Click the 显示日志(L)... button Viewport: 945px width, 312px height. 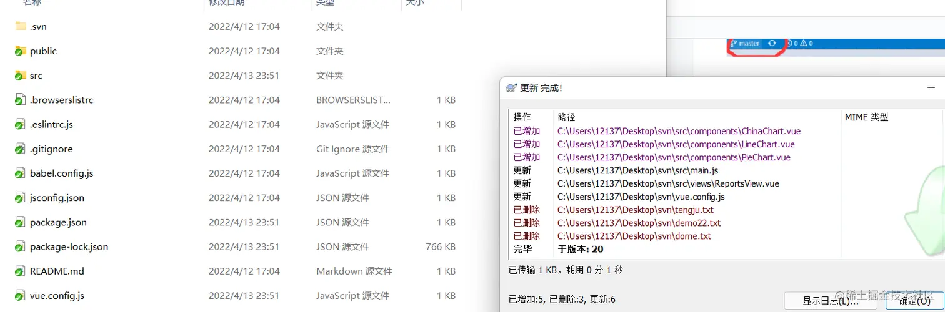(x=831, y=301)
